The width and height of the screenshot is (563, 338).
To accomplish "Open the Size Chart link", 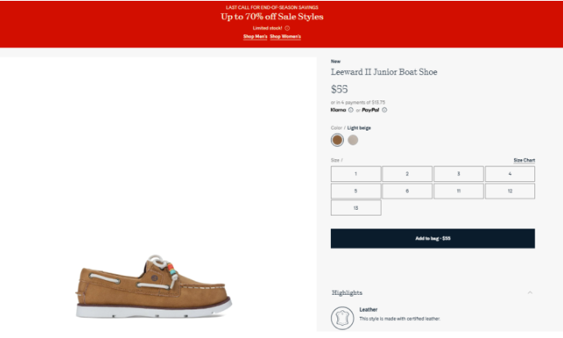I will point(524,160).
